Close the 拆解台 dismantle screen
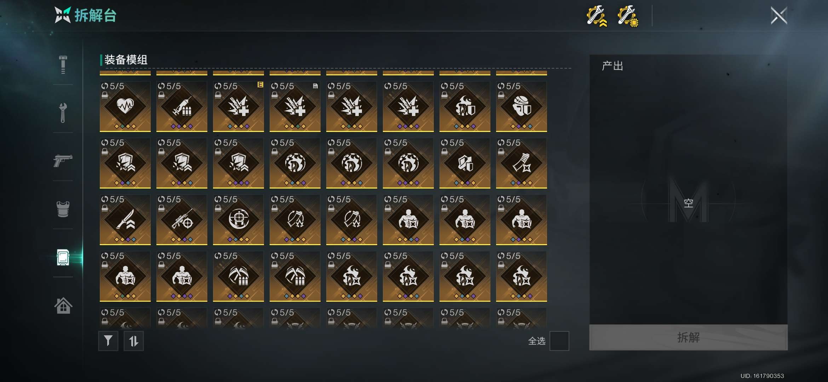Screen dimensions: 828x382 pos(779,16)
